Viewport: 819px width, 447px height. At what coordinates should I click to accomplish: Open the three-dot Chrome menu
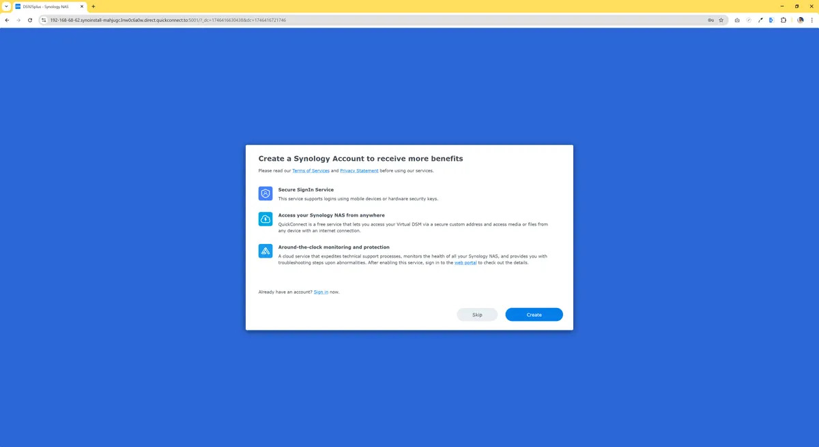[x=811, y=20]
